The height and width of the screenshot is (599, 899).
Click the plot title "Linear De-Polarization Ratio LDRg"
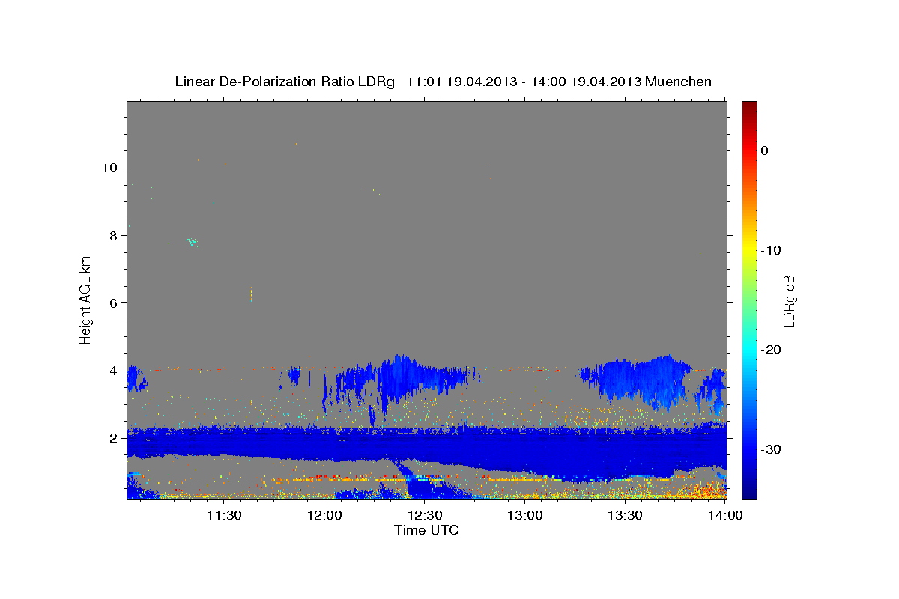[x=285, y=82]
